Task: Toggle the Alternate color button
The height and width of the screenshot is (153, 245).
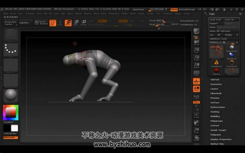Action: point(11,137)
